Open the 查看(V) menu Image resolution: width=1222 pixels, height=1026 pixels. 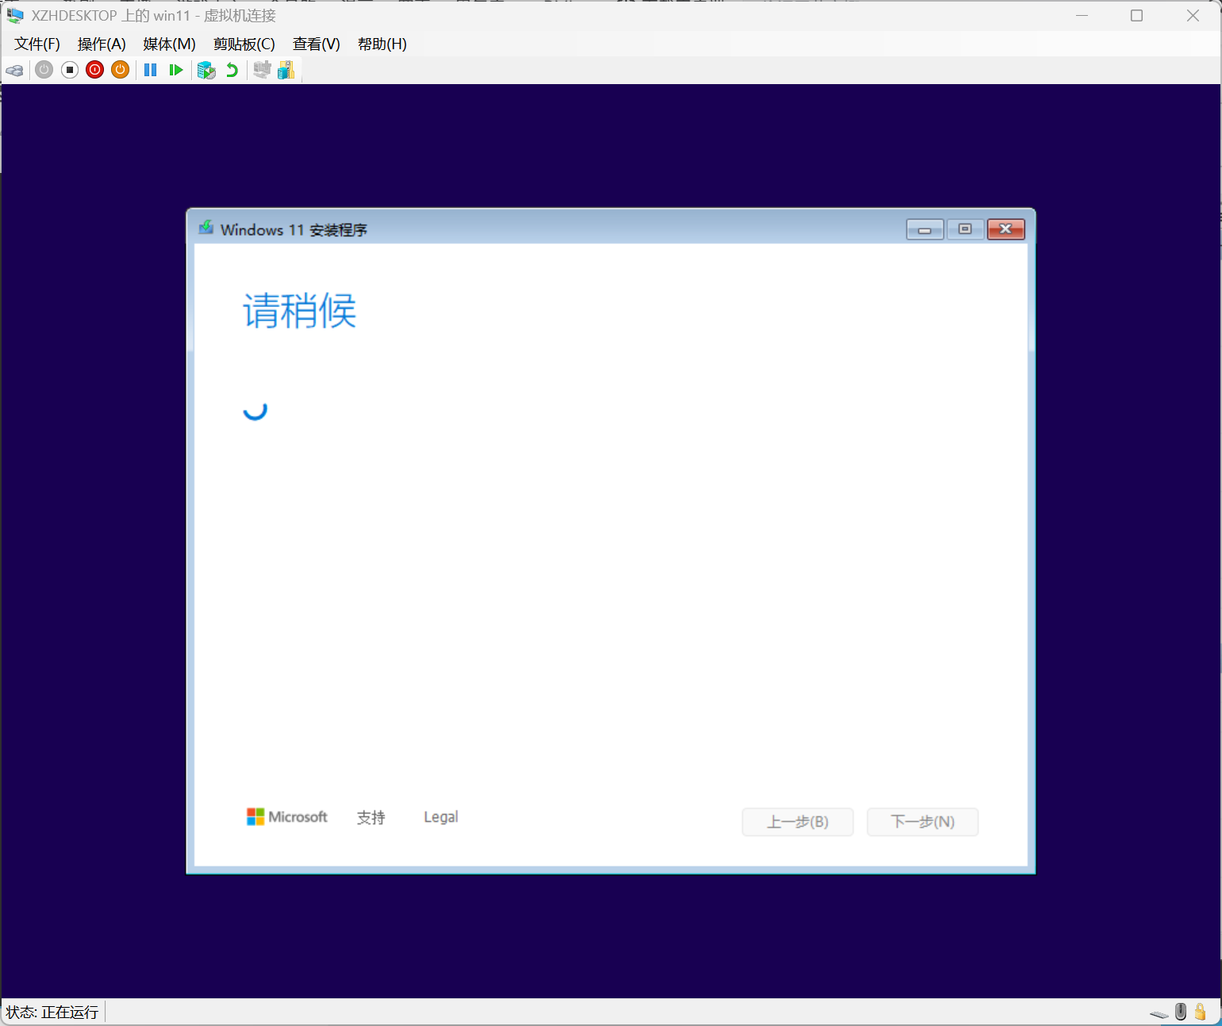pyautogui.click(x=317, y=44)
